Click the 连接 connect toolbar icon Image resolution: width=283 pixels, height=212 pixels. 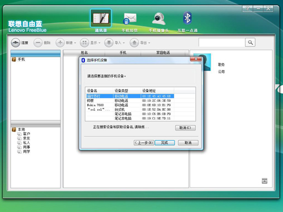click(15, 42)
